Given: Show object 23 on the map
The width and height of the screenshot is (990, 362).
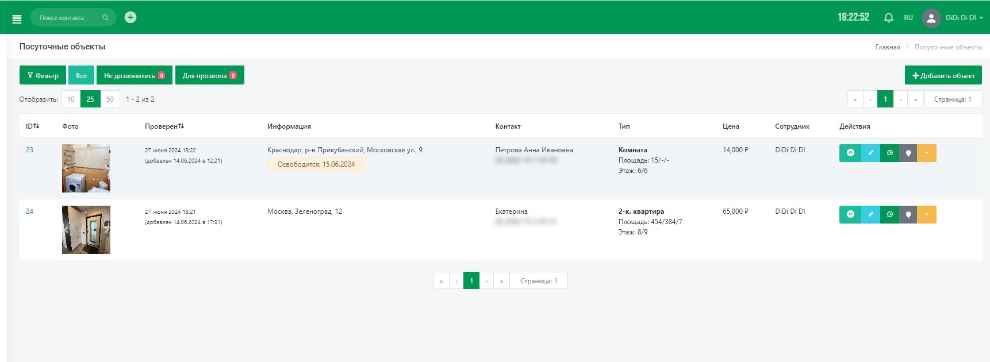Looking at the screenshot, I should coord(908,153).
